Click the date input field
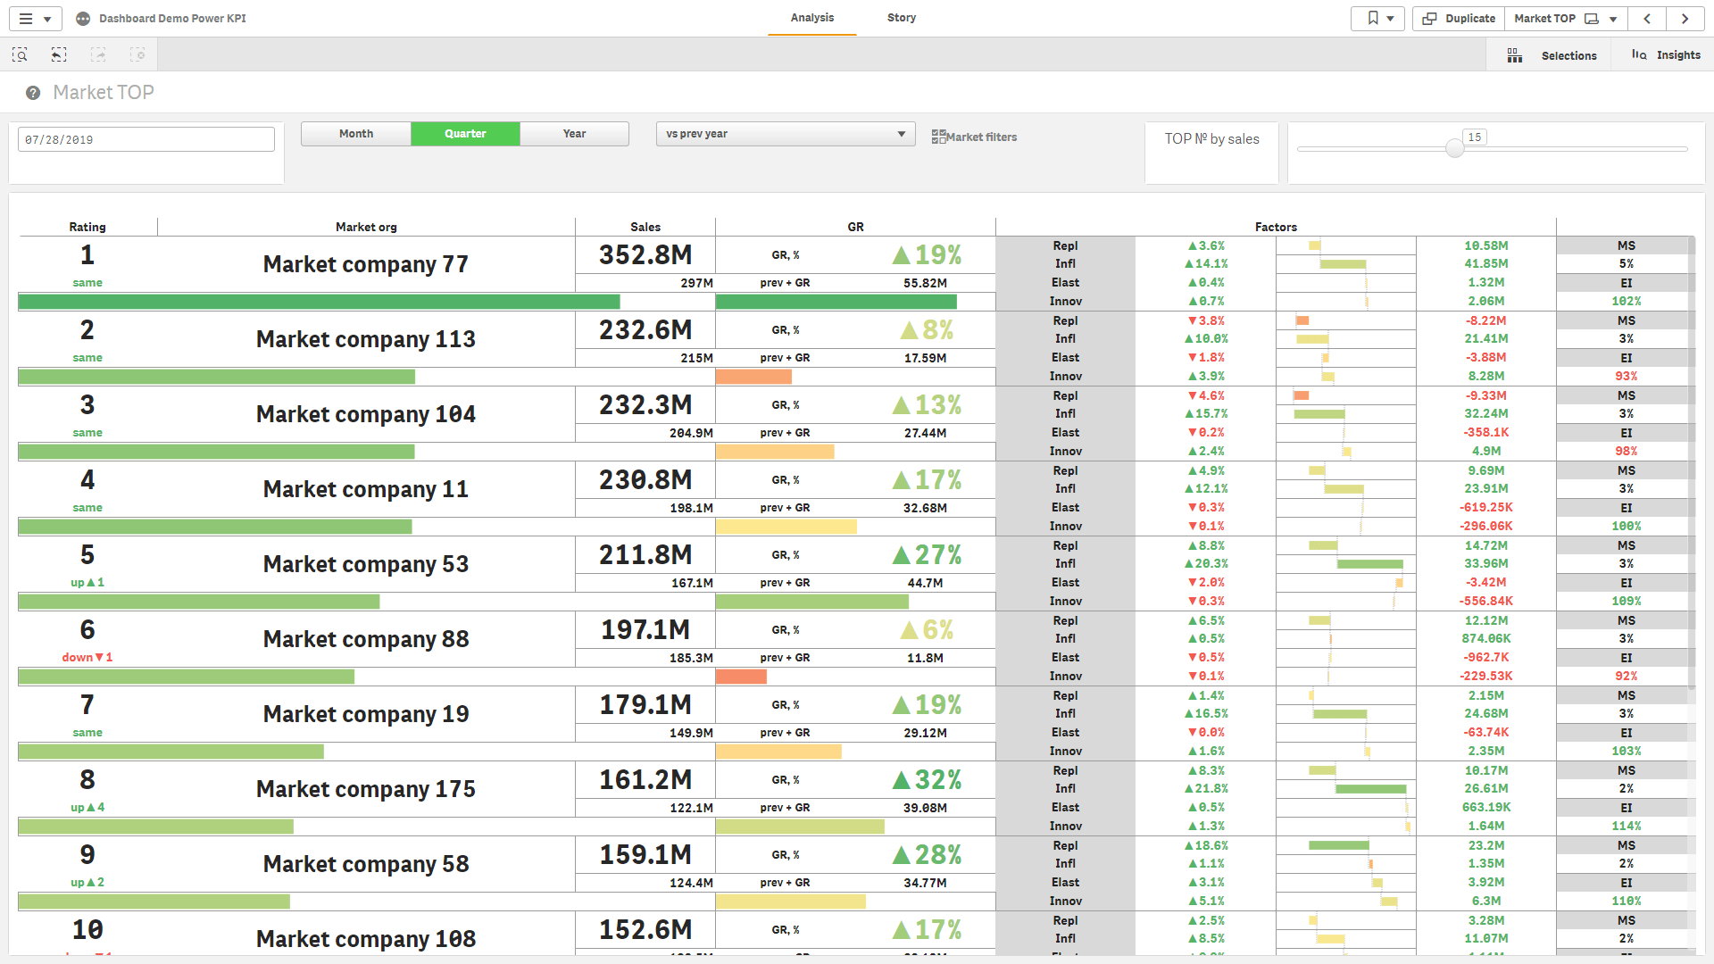 (146, 139)
